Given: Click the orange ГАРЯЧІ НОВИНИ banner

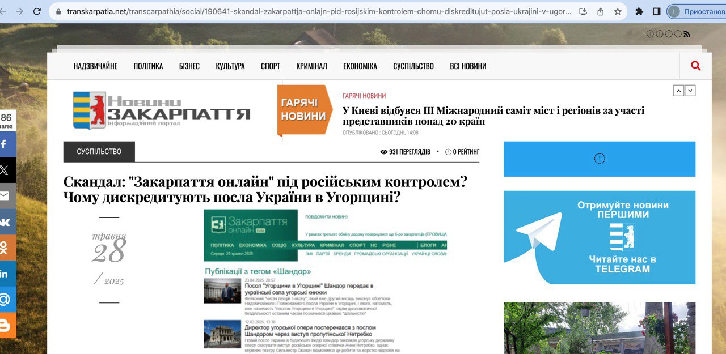Looking at the screenshot, I should [x=305, y=110].
